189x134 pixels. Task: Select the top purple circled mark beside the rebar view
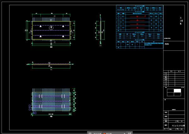pos(30,106)
